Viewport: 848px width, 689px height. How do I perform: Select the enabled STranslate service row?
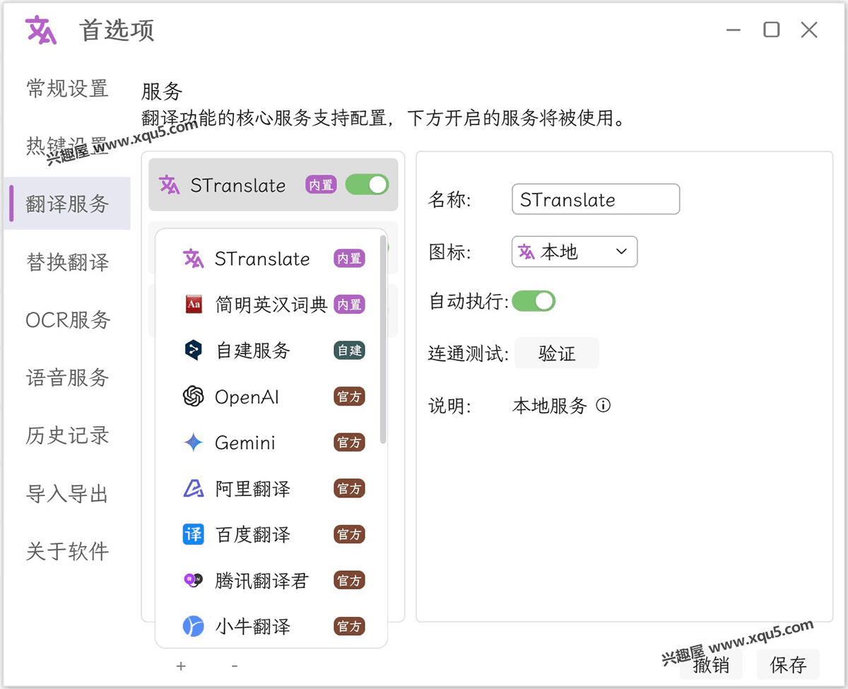(273, 185)
